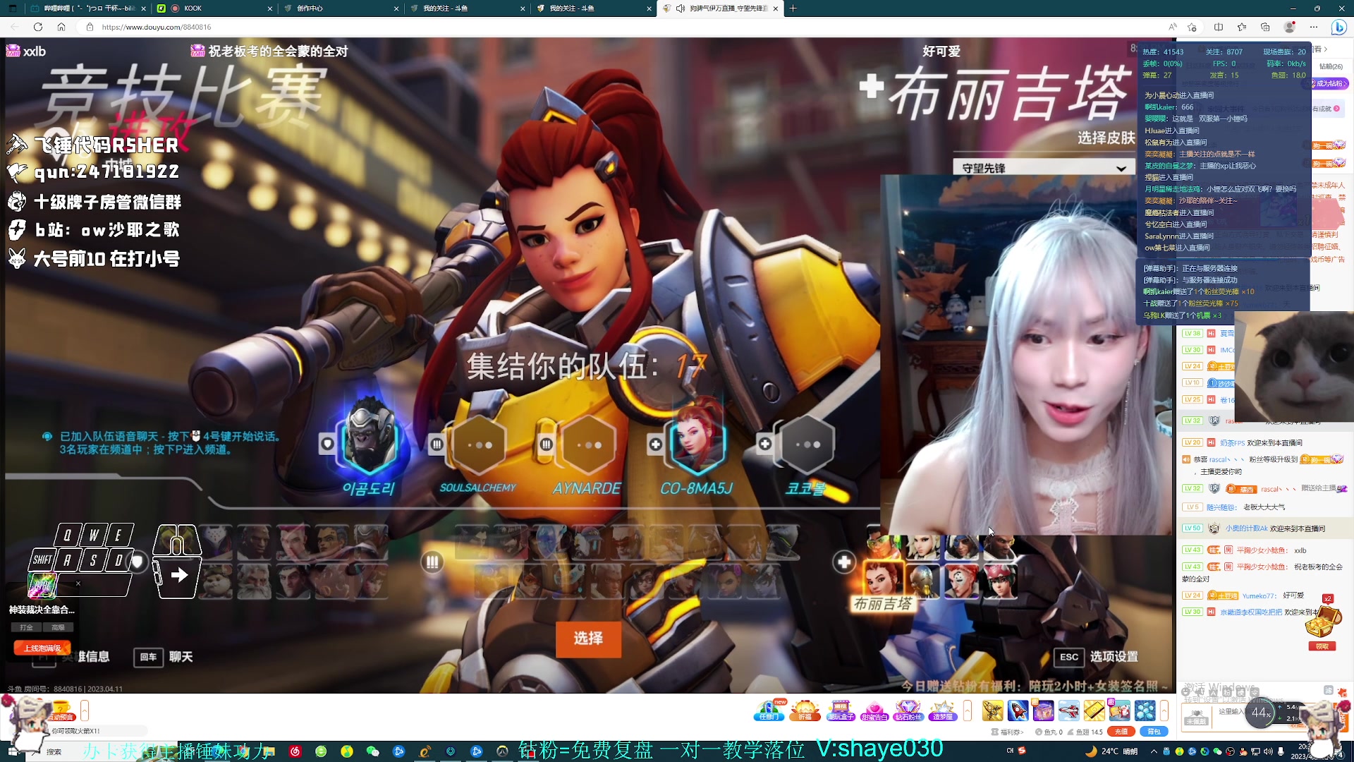Expand gift list chevron after ice crystal
The height and width of the screenshot is (762, 1354).
pyautogui.click(x=1164, y=710)
